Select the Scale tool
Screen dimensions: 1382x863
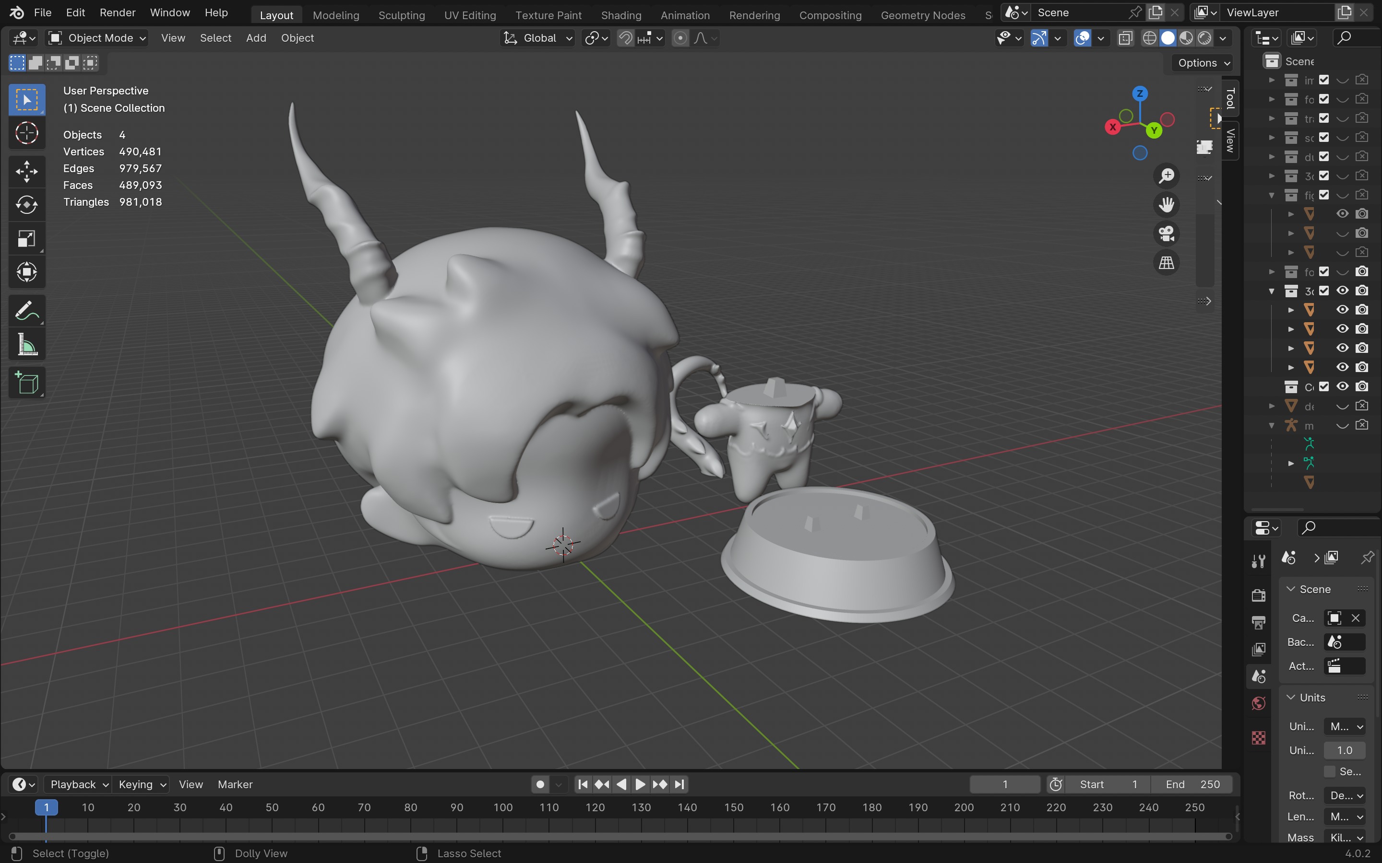click(x=27, y=239)
